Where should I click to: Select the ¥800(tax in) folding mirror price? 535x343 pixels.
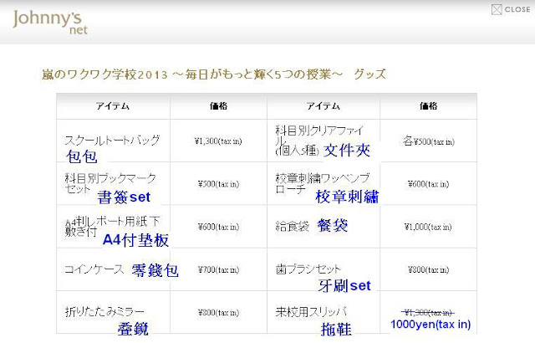[x=218, y=313]
